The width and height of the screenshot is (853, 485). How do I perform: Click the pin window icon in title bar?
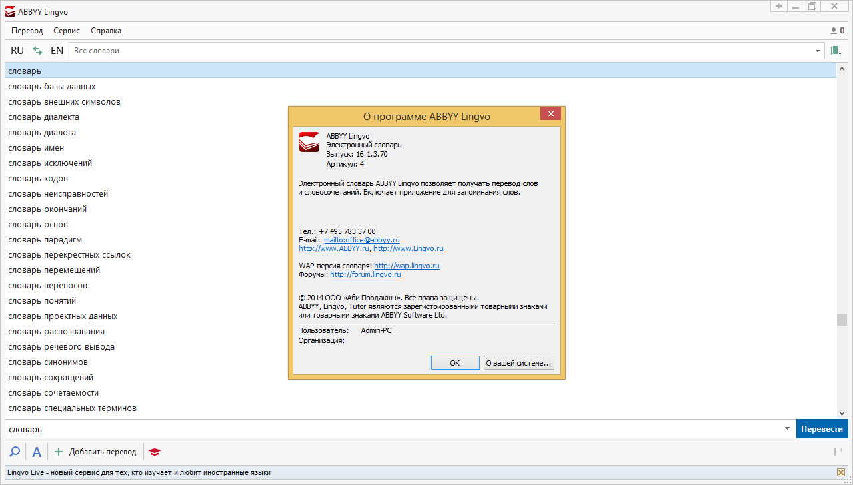(779, 6)
